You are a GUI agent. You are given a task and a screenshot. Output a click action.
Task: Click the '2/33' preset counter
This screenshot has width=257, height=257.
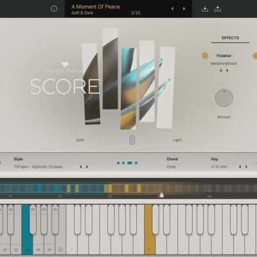pos(136,13)
